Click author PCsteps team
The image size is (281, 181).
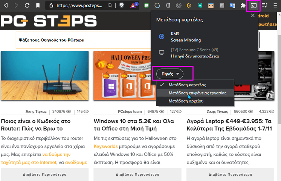pos(130,112)
